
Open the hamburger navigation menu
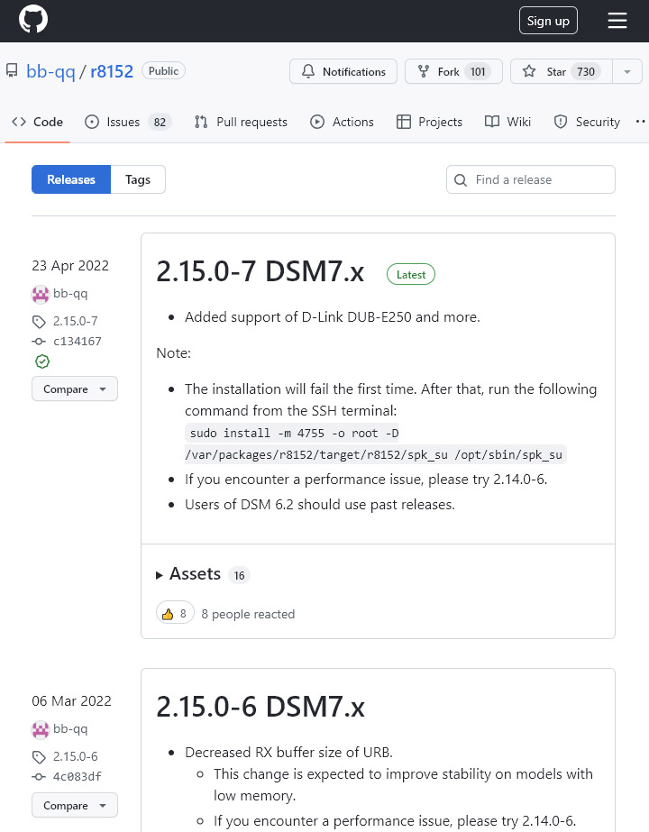[x=617, y=21]
